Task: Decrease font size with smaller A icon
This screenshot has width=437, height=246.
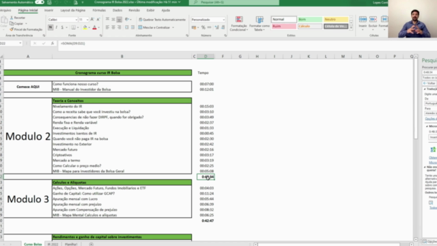Action: 98,20
